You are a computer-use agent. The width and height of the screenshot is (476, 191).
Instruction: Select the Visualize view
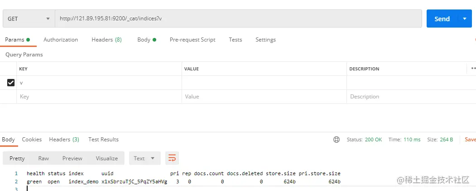(106, 158)
